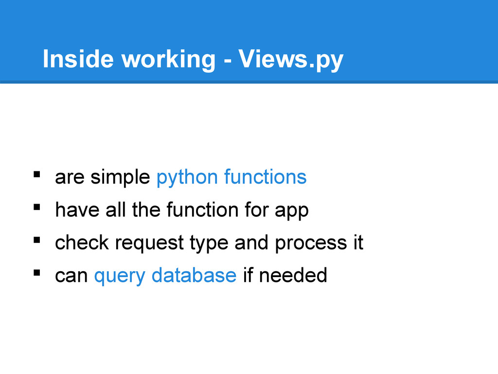Click the blue 'python functions' text
498x374 pixels.
point(231,177)
